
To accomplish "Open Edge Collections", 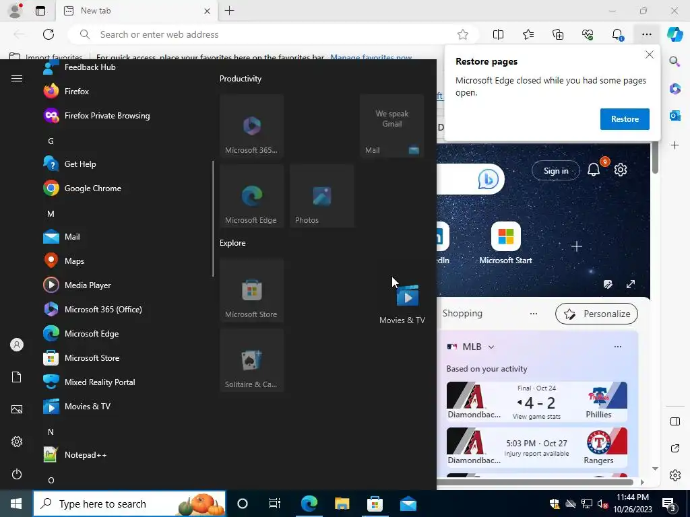I will 558,35.
